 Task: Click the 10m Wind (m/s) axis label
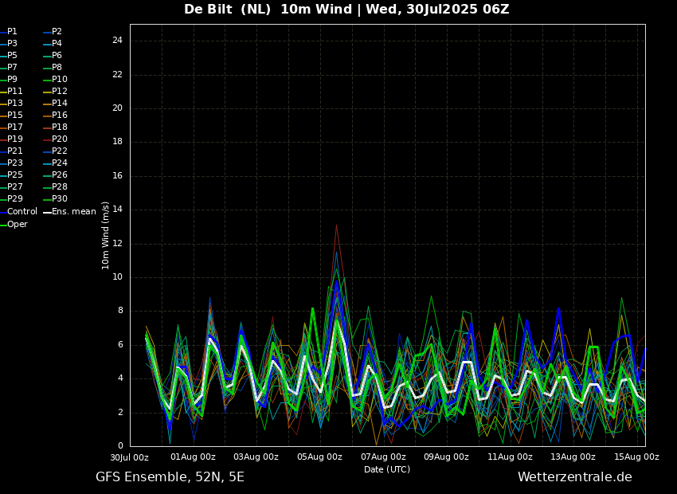point(106,235)
